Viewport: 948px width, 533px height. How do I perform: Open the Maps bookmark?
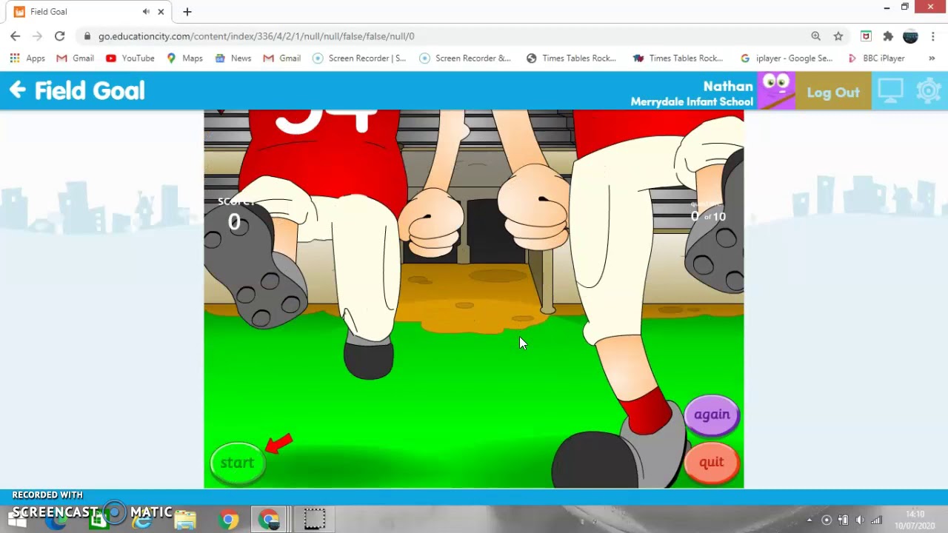pyautogui.click(x=184, y=58)
